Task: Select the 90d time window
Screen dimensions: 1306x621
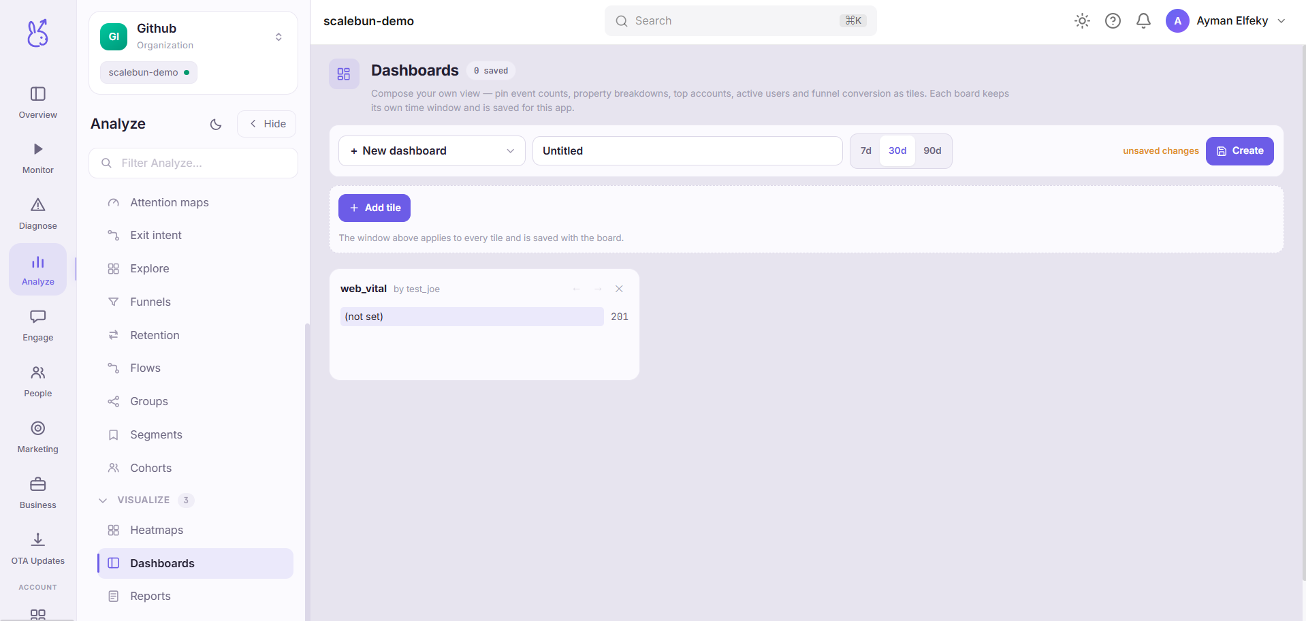Action: click(932, 151)
